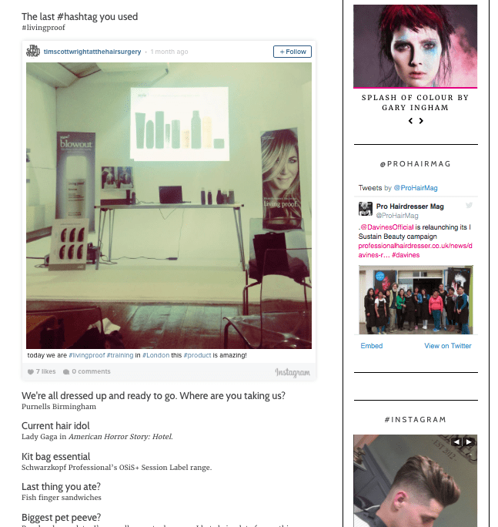Click the heart icon beside 7 likes
This screenshot has height=527, width=498.
31,371
